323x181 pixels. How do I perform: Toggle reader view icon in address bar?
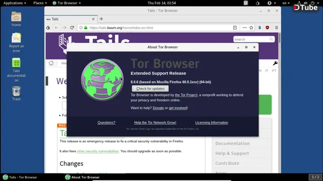pyautogui.click(x=235, y=28)
